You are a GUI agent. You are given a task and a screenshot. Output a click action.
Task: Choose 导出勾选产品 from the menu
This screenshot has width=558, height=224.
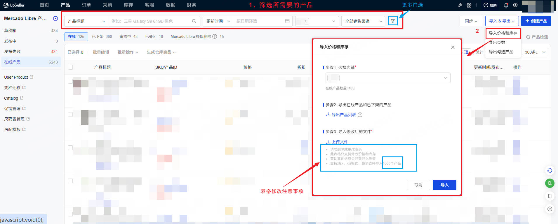501,52
